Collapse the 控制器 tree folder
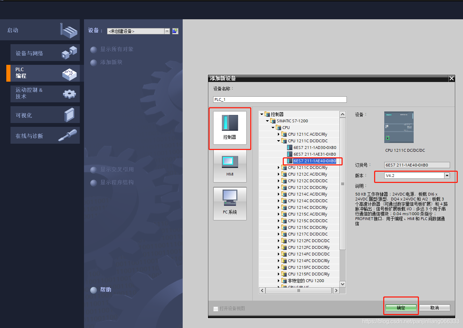This screenshot has height=328, width=463. click(x=261, y=114)
